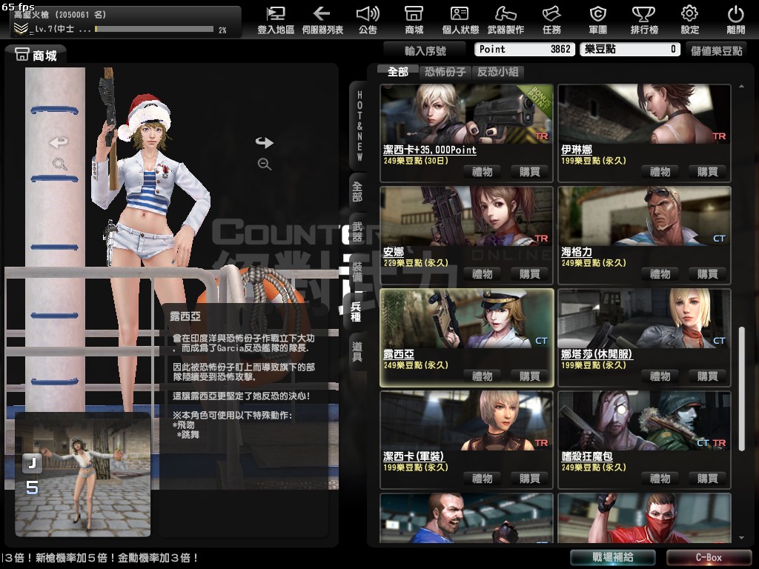Zoom in on the character preview
Screen dimensions: 759x569
click(59, 164)
